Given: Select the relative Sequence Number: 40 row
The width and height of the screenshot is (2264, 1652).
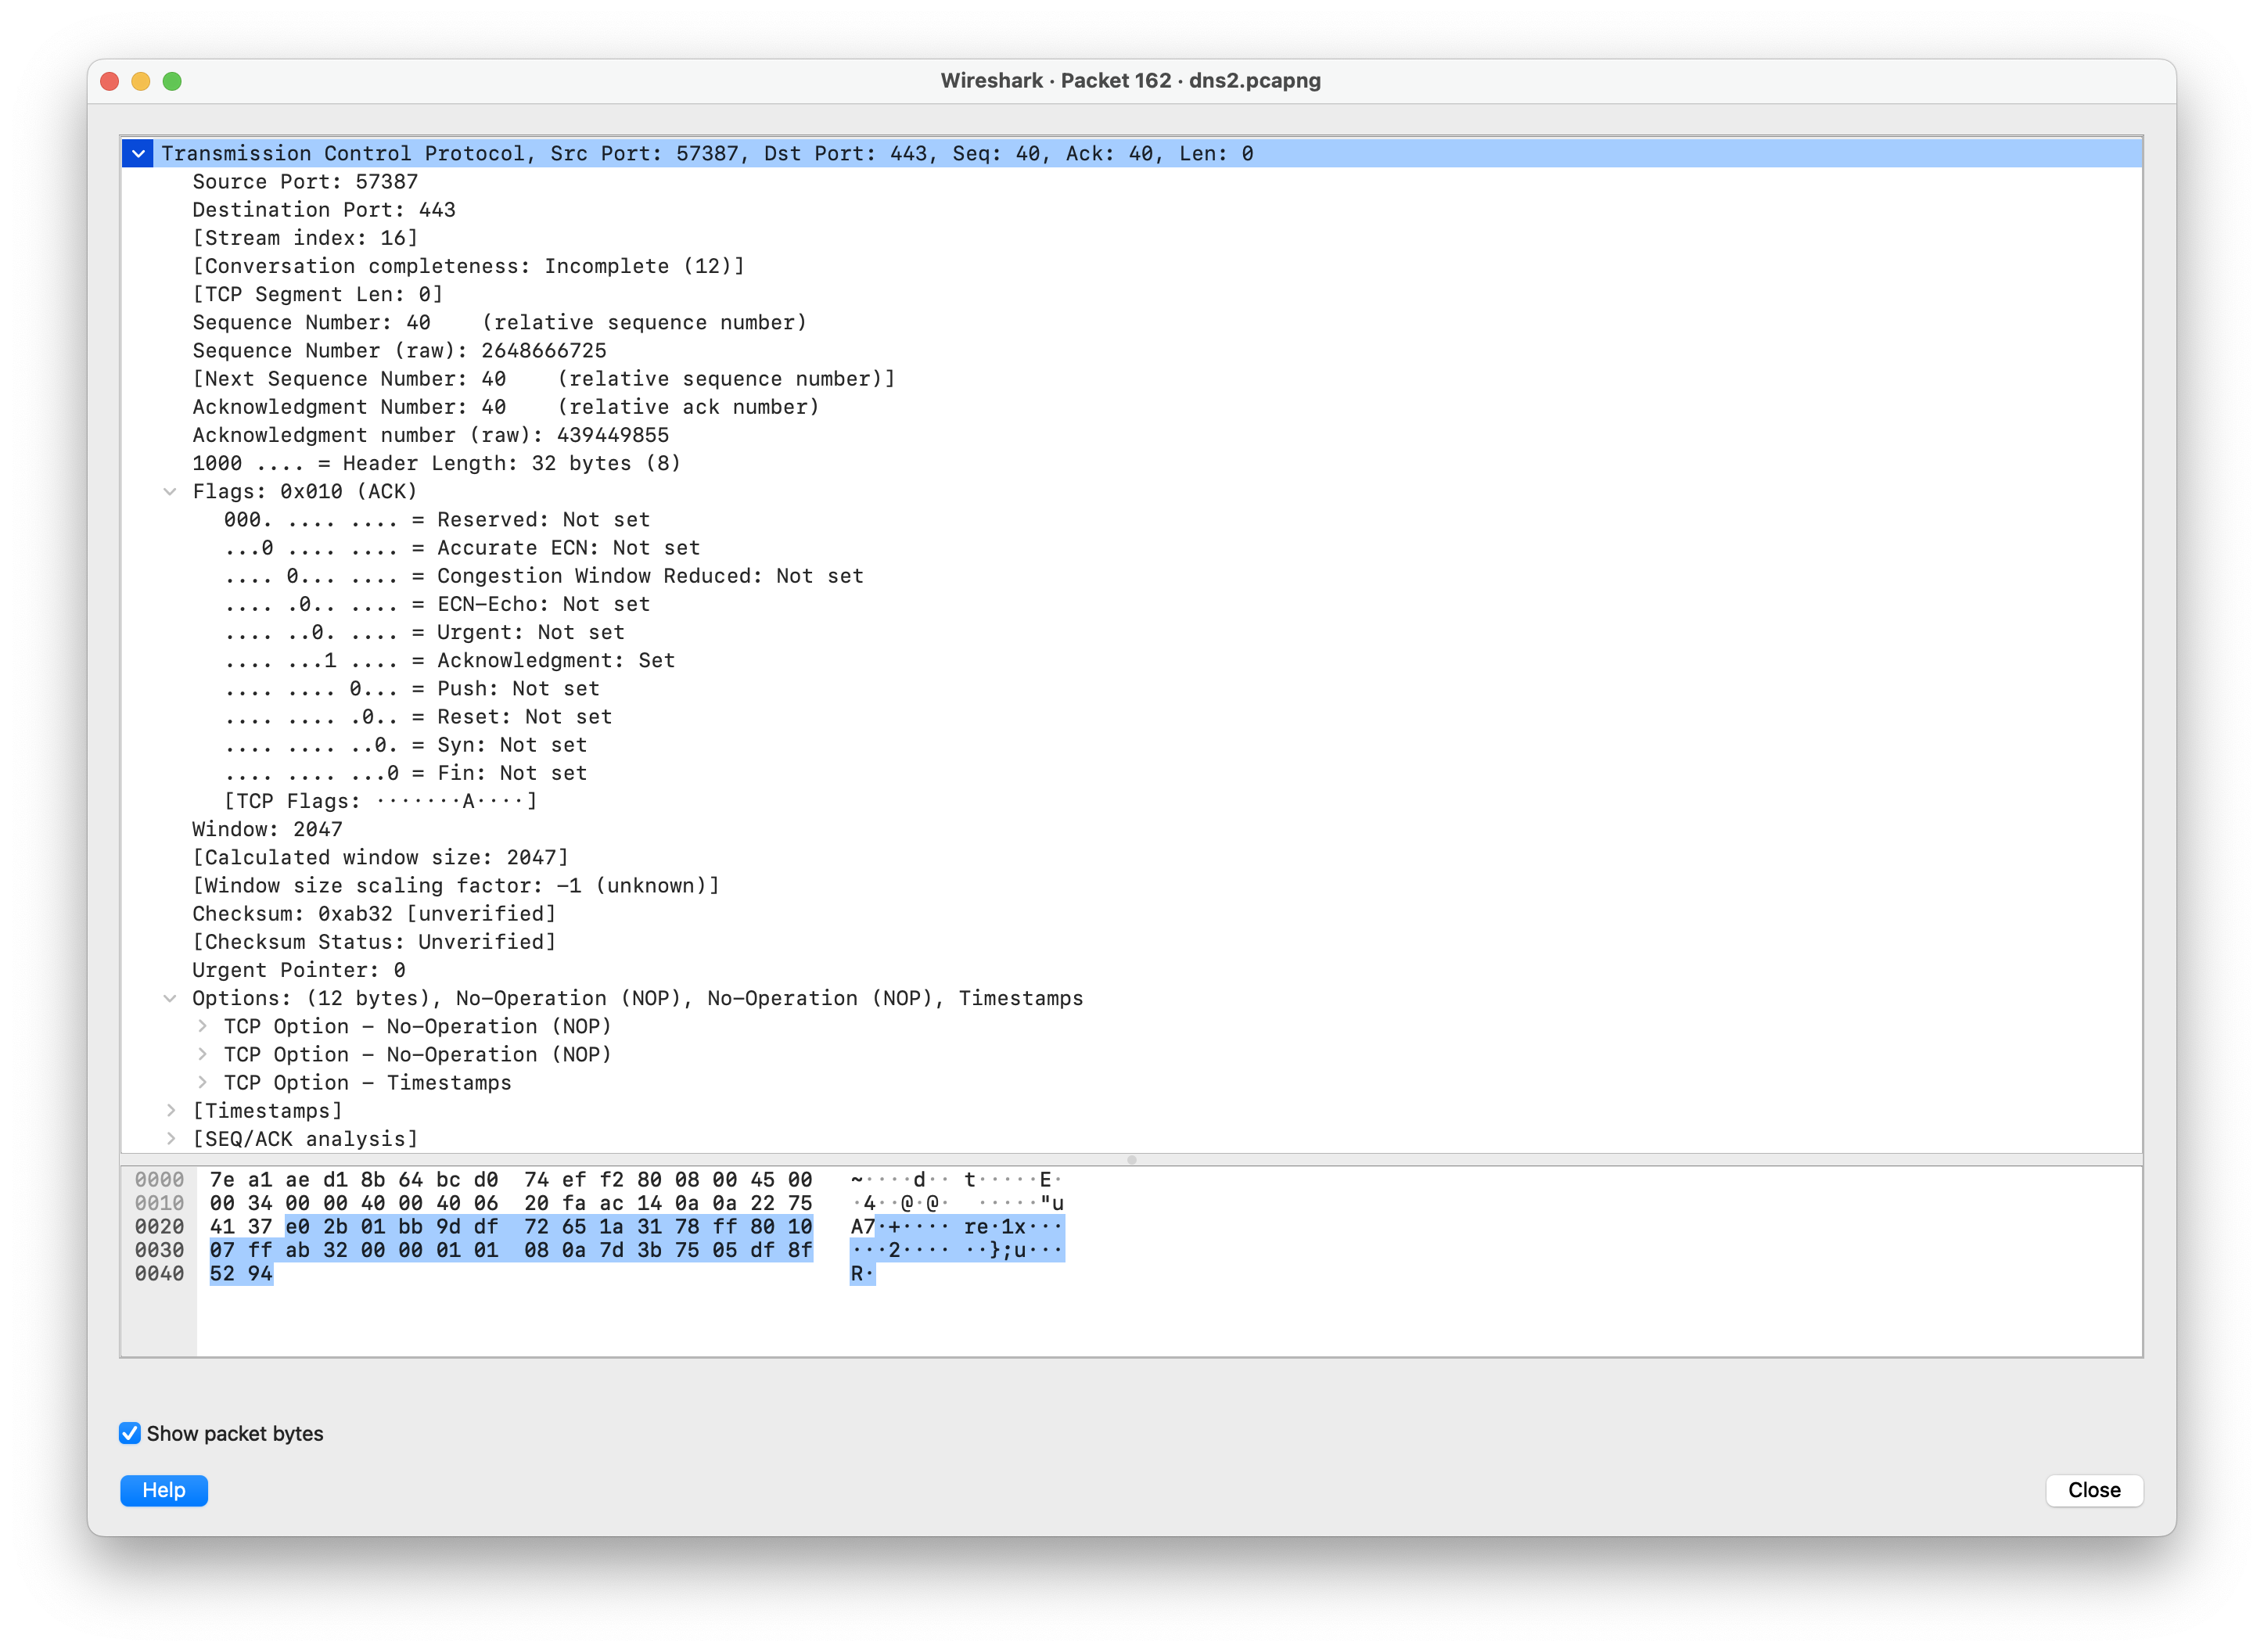Looking at the screenshot, I should (1132, 322).
